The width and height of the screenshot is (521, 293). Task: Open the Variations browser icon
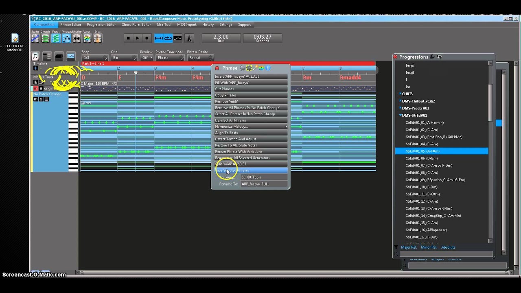87,38
